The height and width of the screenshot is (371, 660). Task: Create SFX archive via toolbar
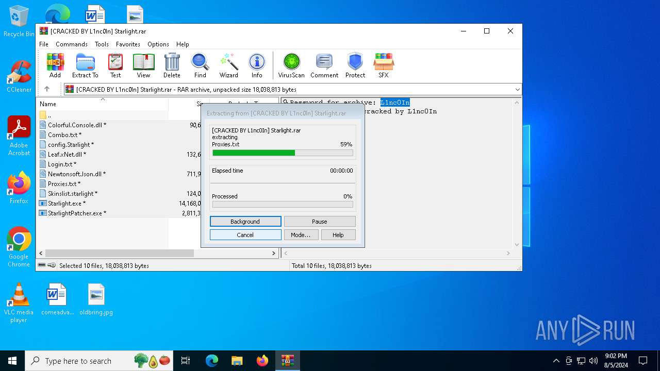(x=384, y=65)
